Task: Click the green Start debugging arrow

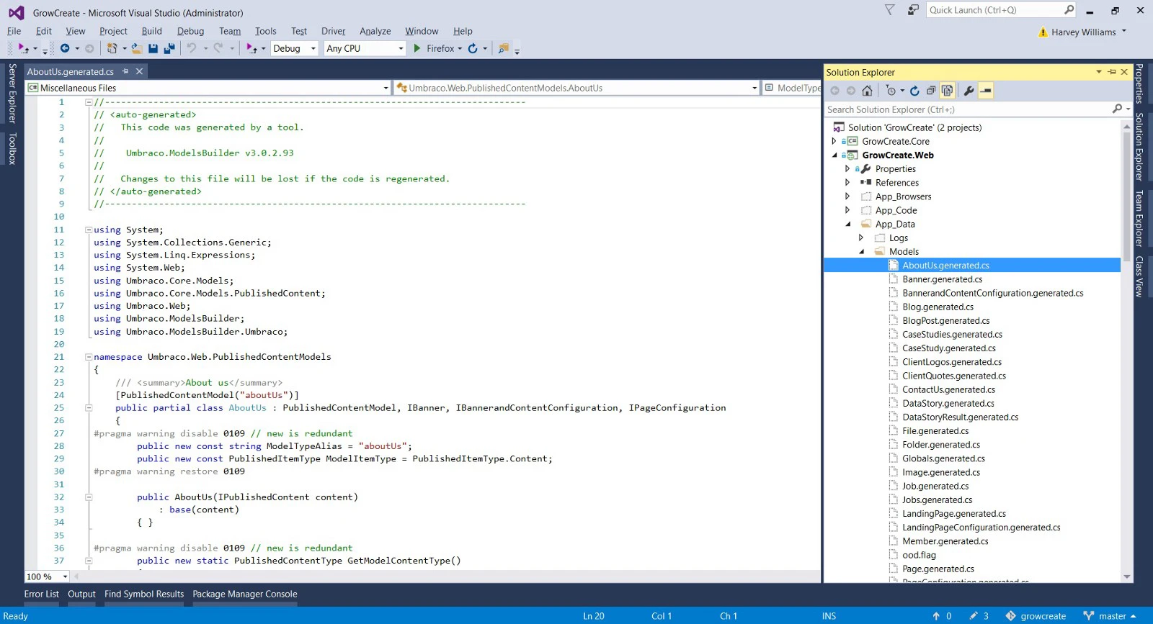Action: pos(417,48)
